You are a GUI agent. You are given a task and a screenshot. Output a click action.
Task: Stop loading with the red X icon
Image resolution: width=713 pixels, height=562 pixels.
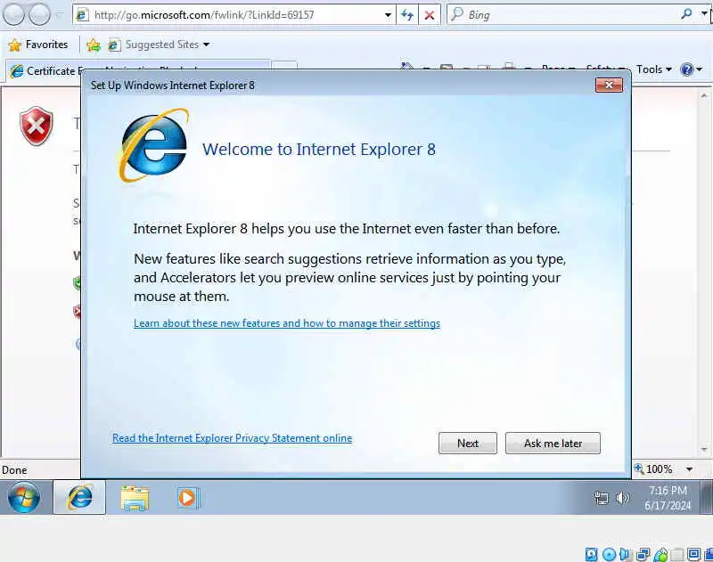(429, 15)
